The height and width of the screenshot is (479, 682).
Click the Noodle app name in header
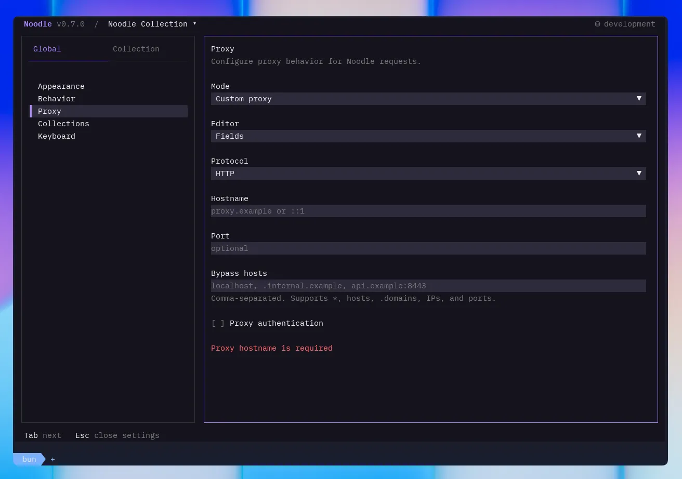pos(38,24)
